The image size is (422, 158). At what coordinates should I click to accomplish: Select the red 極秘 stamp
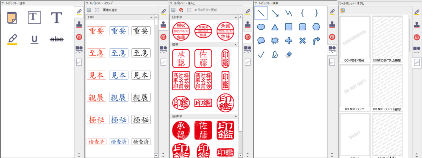96,119
